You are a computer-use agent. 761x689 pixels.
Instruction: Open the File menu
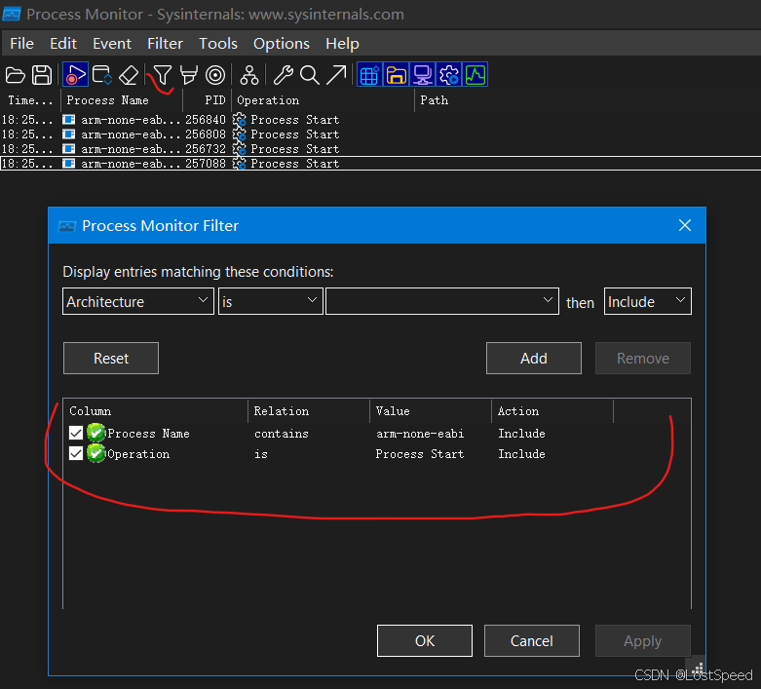(x=21, y=44)
